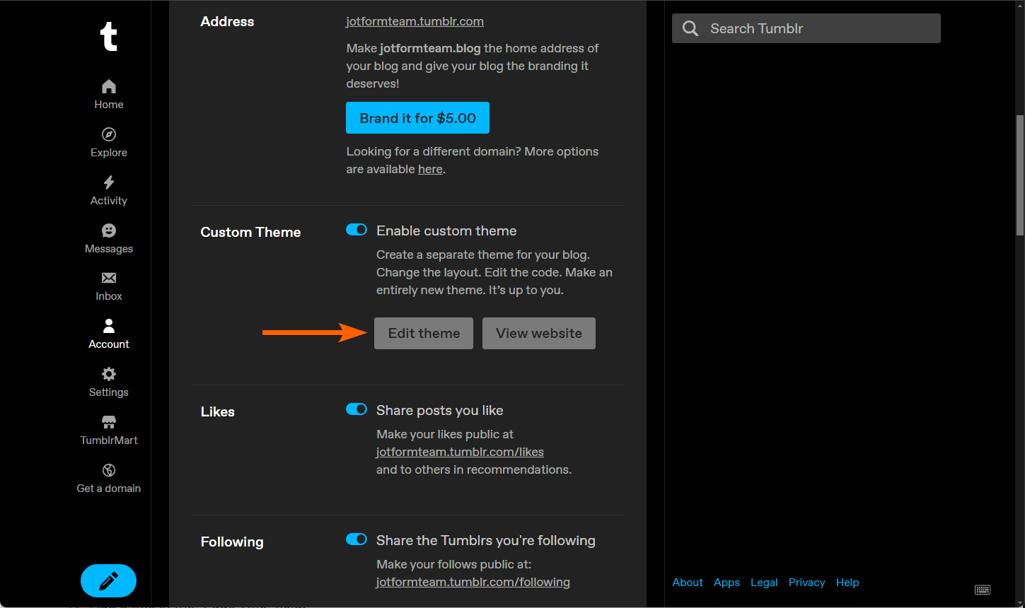
Task: Open the Account person icon
Action: [x=109, y=325]
